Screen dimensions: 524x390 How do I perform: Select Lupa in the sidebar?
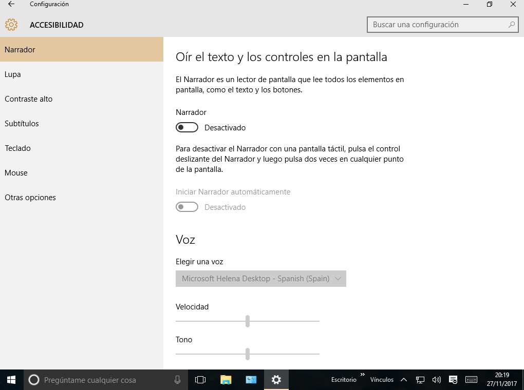tap(13, 74)
